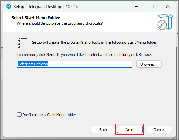Click the Next button
Image resolution: width=179 pixels, height=140 pixels.
(x=130, y=129)
